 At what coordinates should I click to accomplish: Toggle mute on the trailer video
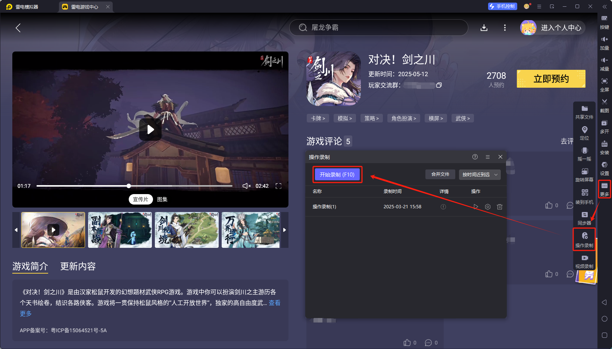click(246, 186)
